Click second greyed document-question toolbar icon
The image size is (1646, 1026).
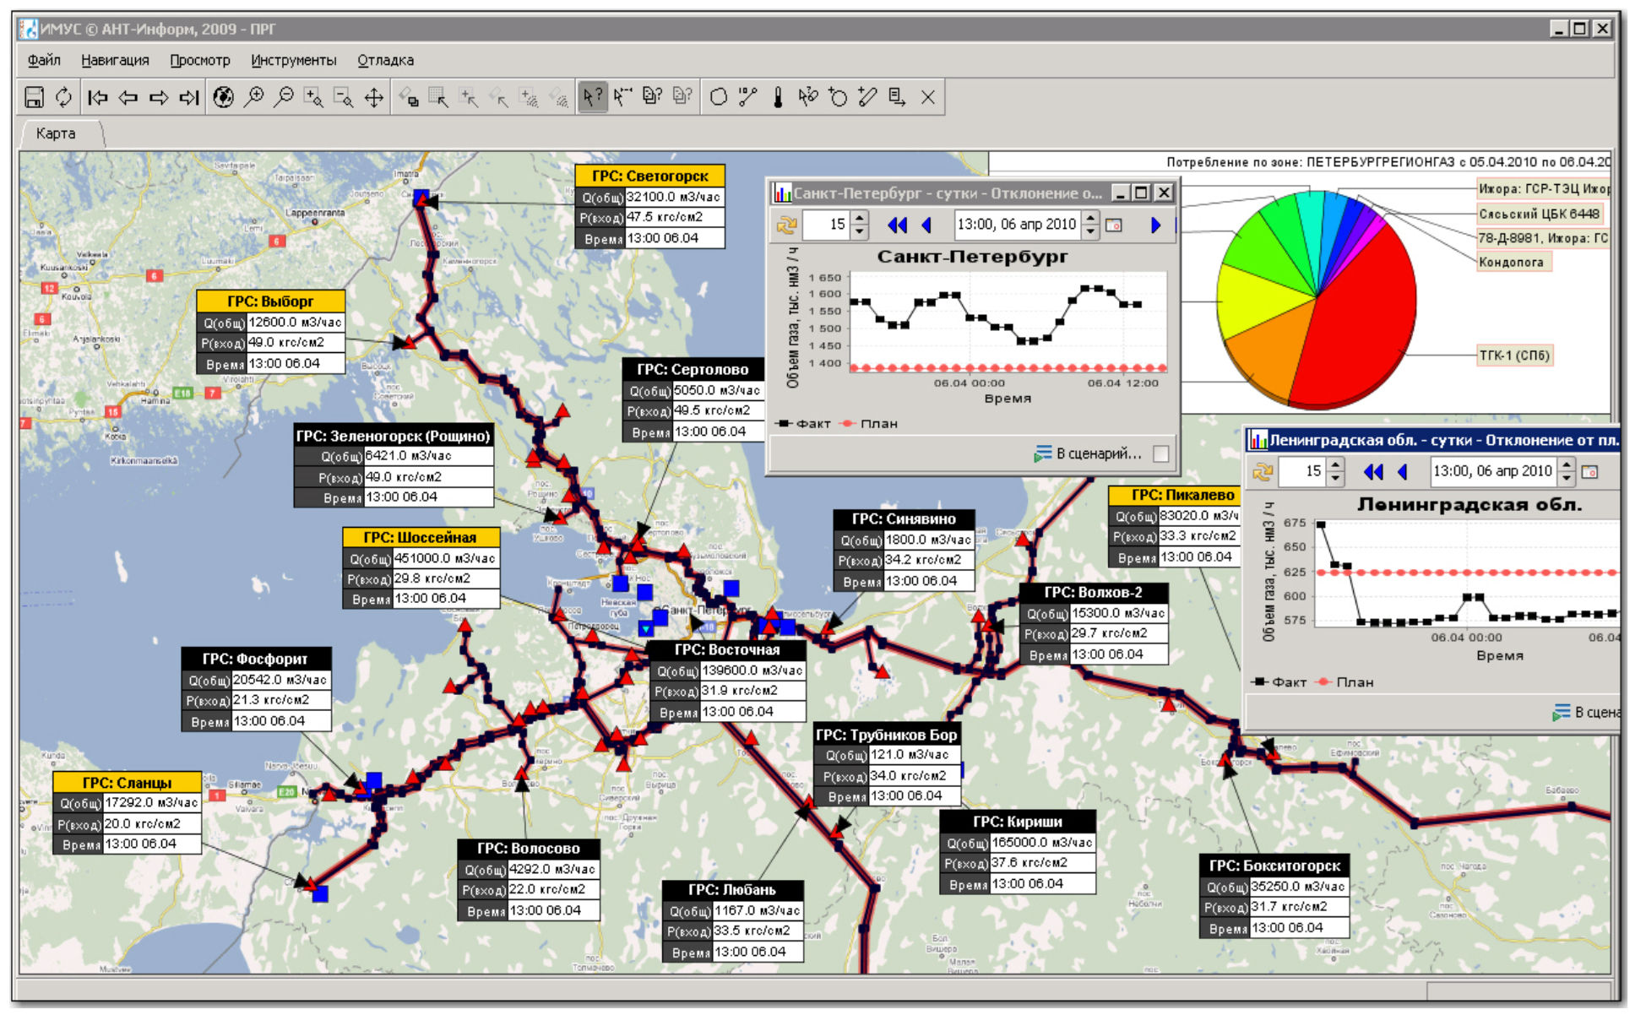tap(682, 97)
